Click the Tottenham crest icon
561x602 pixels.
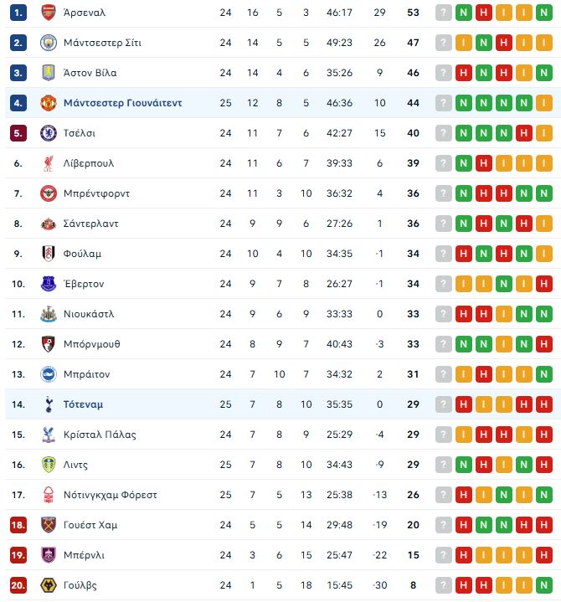pyautogui.click(x=48, y=404)
